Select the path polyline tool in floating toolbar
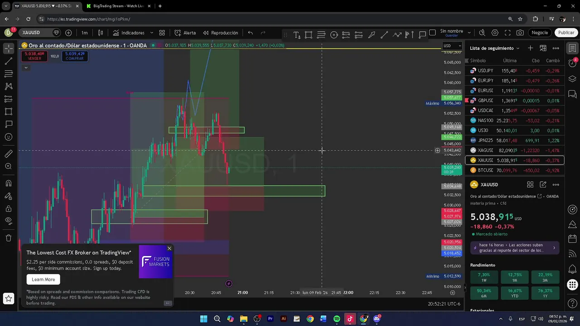The width and height of the screenshot is (580, 326). click(397, 35)
